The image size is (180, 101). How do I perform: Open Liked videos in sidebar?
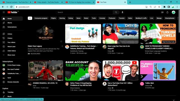pos(12,51)
